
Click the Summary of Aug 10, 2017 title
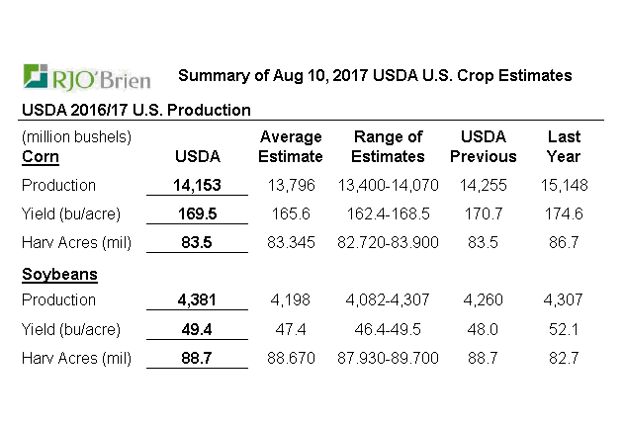click(373, 76)
